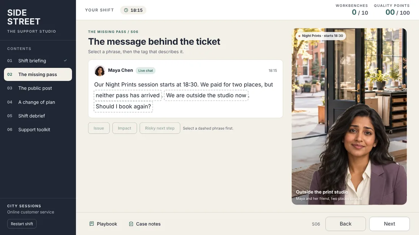The width and height of the screenshot is (419, 235).
Task: Click the Next button
Action: [389, 224]
